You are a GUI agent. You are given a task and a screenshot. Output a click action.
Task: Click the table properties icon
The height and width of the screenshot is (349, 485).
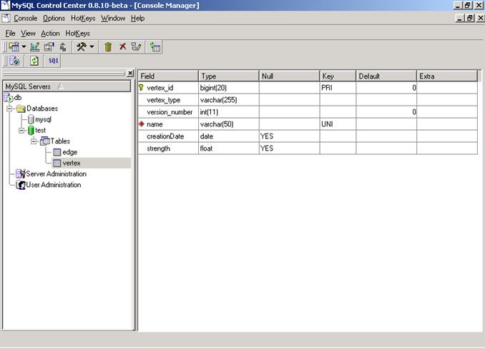[x=49, y=47]
